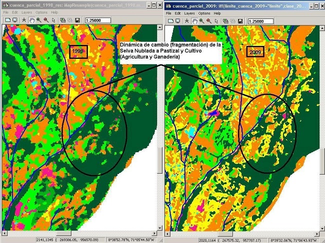325x243 pixels.
Task: Open the Options menu in the 2009 window
Action: pyautogui.click(x=204, y=13)
